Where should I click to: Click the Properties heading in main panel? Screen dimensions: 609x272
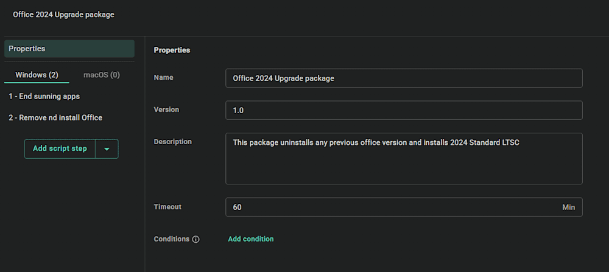172,50
